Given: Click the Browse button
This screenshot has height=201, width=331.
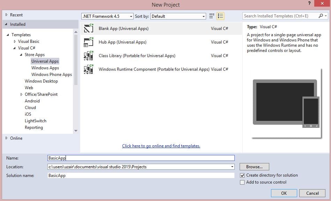Looking at the screenshot, I should 254,167.
